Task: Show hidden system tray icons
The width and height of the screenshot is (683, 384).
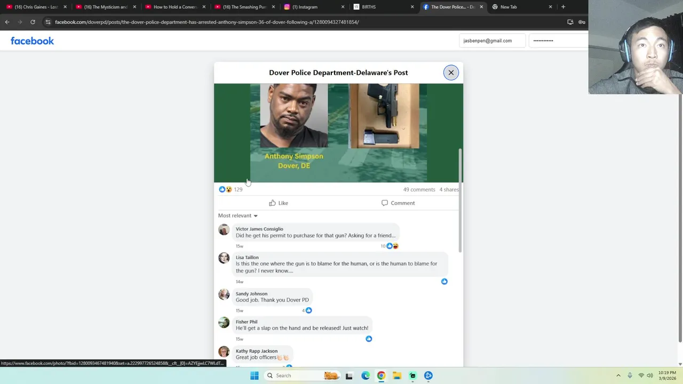Action: tap(618, 375)
